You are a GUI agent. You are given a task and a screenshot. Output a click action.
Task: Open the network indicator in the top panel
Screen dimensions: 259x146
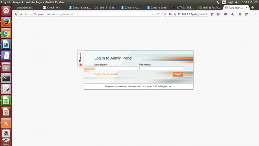[218, 2]
